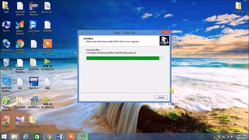Screen dimensions: 249x140
Task: Select the Dev-C++ desktop shortcut
Action: [x=33, y=83]
